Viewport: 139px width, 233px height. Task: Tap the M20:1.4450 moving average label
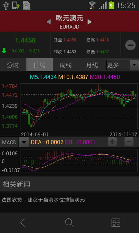point(105,77)
